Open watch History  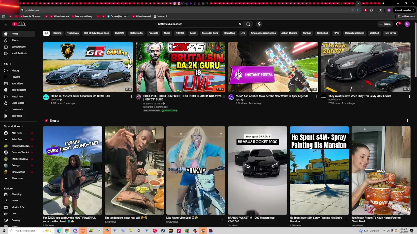[18, 71]
